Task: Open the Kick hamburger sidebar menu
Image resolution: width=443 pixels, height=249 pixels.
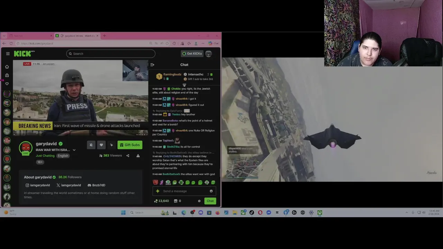Action: pyautogui.click(x=8, y=54)
